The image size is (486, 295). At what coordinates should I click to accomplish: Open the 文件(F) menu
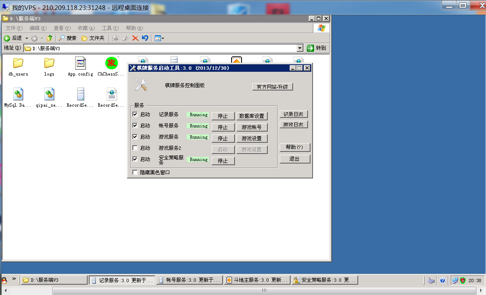[14, 28]
